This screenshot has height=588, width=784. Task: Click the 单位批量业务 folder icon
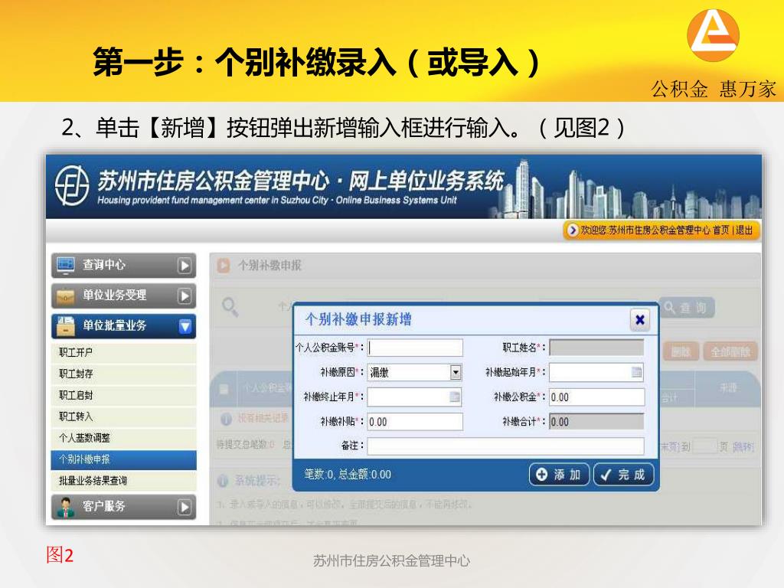[65, 326]
